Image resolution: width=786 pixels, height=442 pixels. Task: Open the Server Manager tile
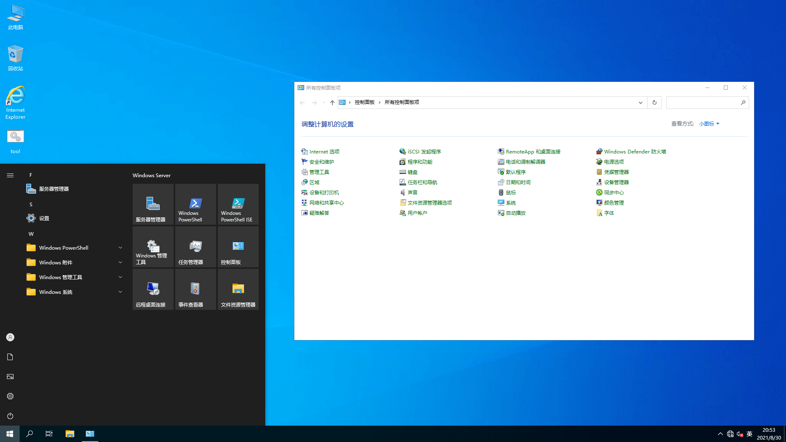pyautogui.click(x=153, y=204)
